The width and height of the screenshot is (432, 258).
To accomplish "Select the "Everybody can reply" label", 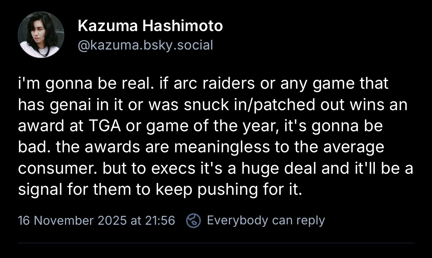I will [266, 220].
